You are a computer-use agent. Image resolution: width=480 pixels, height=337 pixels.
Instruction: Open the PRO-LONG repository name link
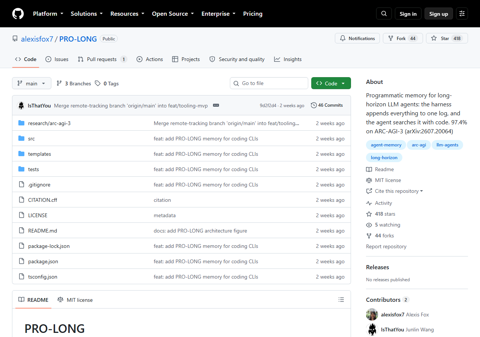coord(78,39)
